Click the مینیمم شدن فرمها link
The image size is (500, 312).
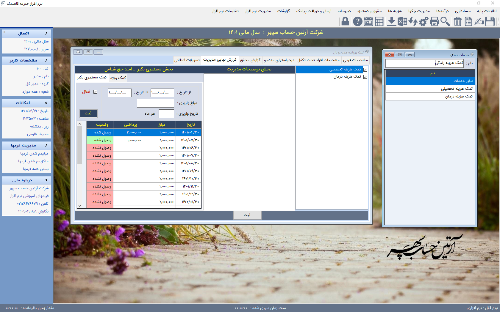[34, 154]
